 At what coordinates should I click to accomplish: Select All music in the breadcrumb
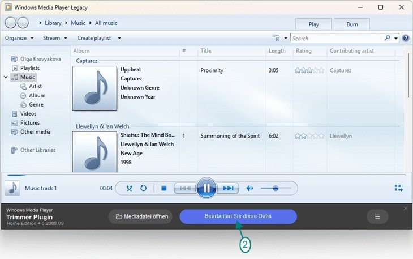(x=106, y=23)
